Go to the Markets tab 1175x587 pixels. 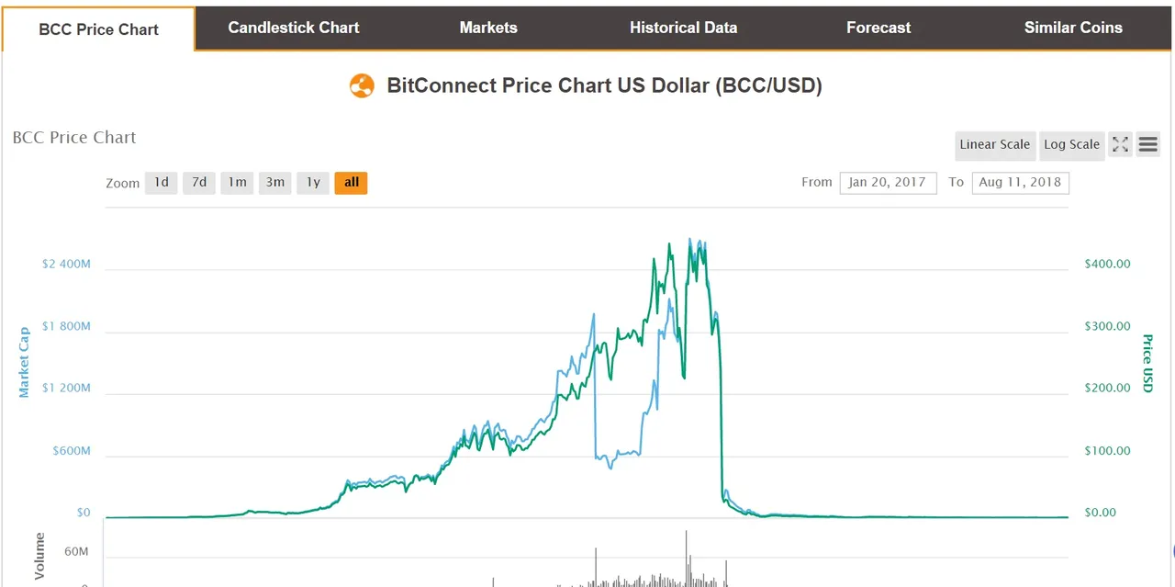point(488,28)
